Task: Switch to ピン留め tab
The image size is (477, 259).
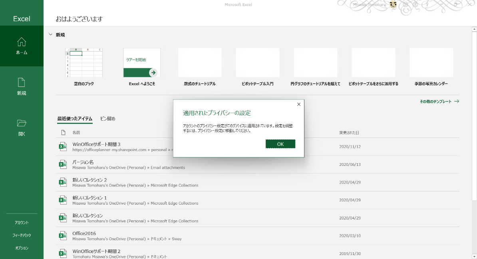Action: pyautogui.click(x=108, y=119)
